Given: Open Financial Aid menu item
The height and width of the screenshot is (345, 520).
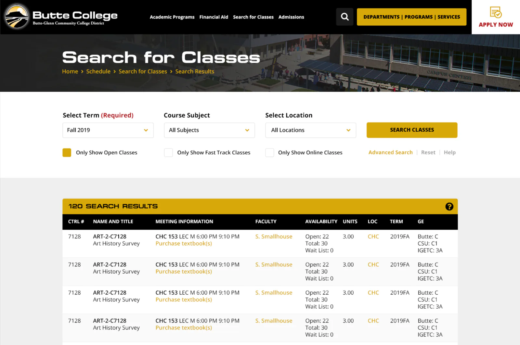Looking at the screenshot, I should coord(214,17).
